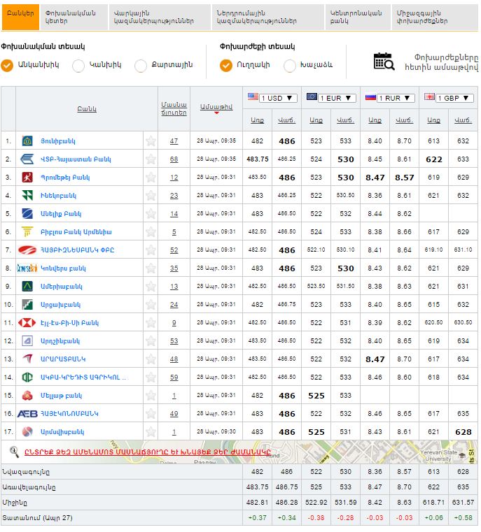
Task: Choose the Խաչաձև (cross) rate type
Action: pyautogui.click(x=290, y=66)
